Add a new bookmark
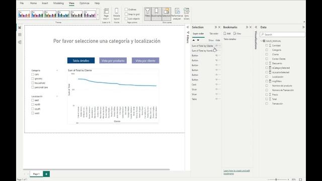Screen dimensions: 322x181 tap(227, 34)
